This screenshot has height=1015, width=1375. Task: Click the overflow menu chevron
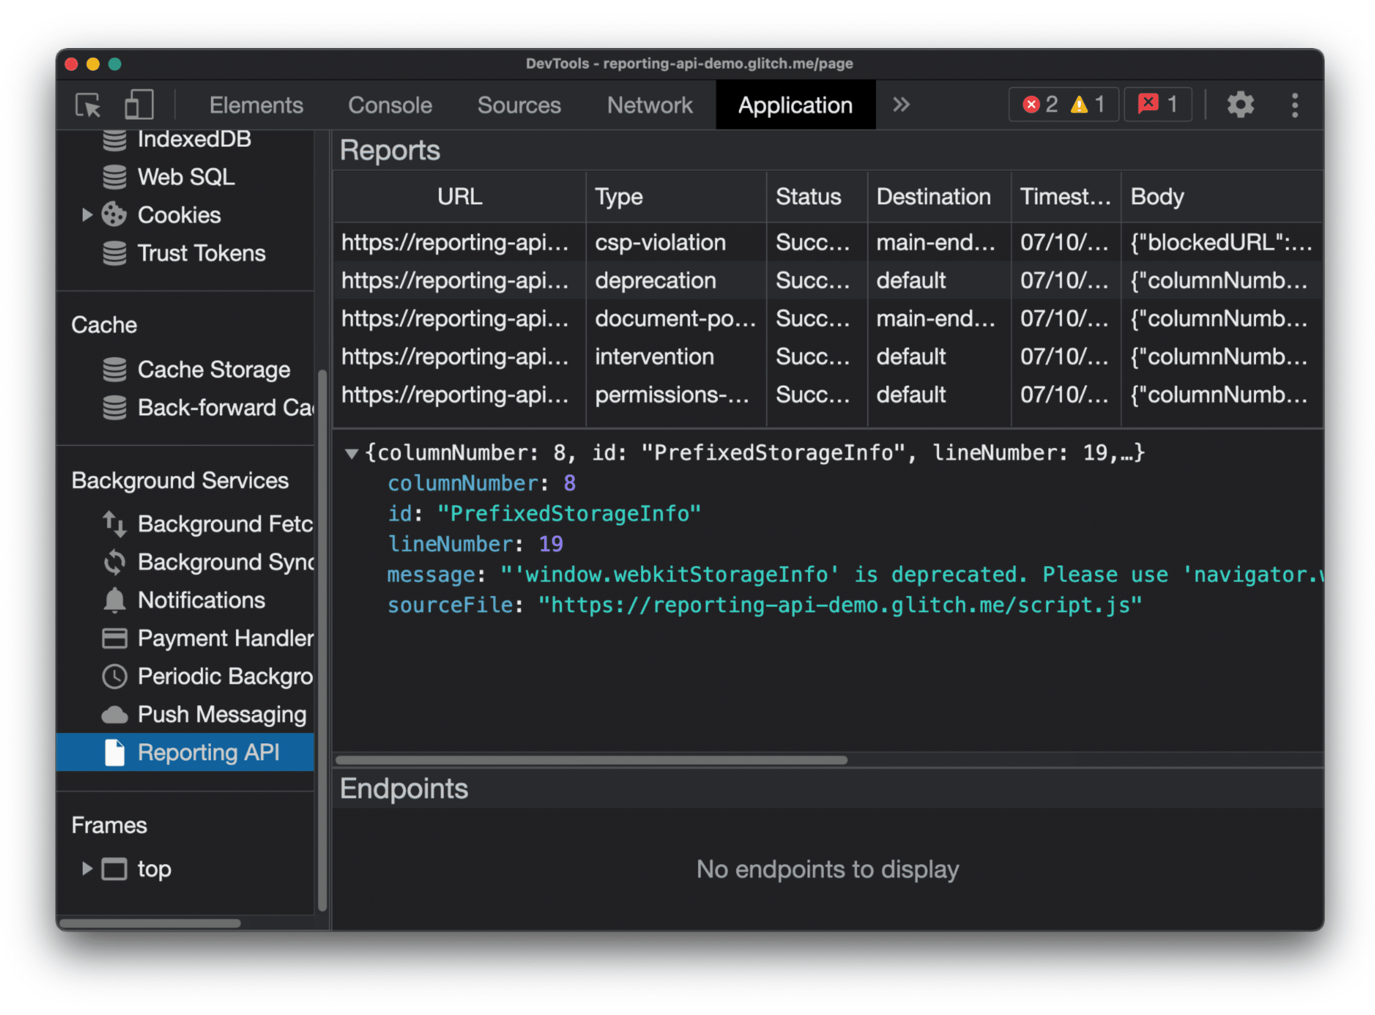tap(901, 105)
